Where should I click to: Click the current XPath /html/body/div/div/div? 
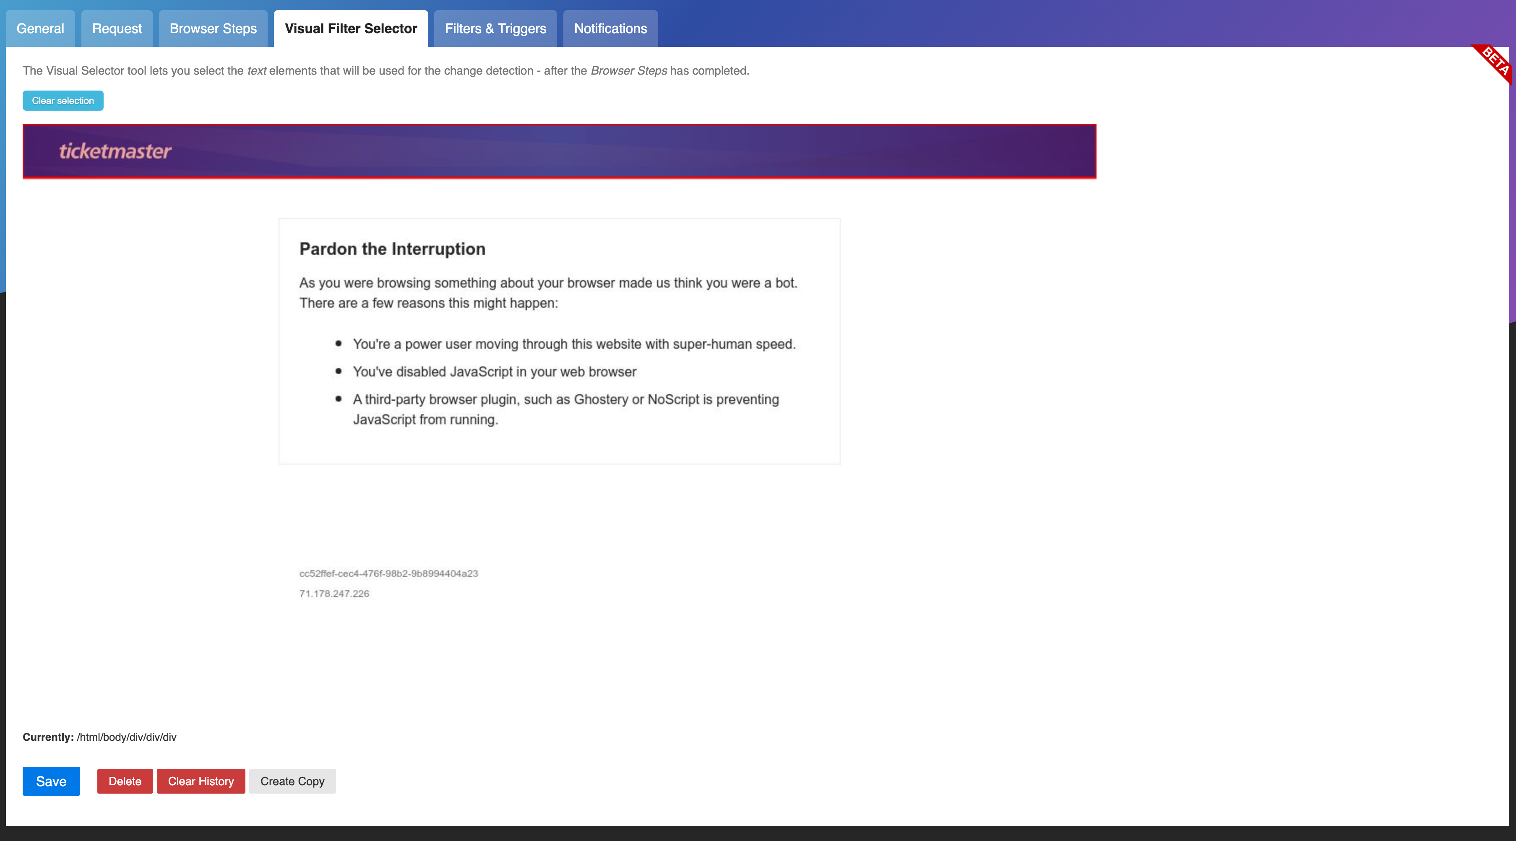click(x=127, y=737)
